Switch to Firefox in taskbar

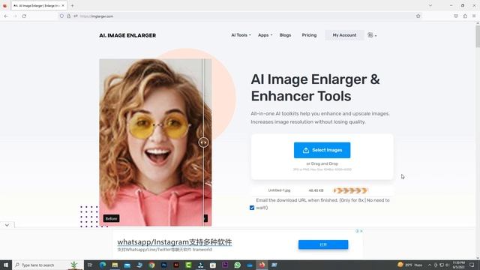[x=262, y=265]
